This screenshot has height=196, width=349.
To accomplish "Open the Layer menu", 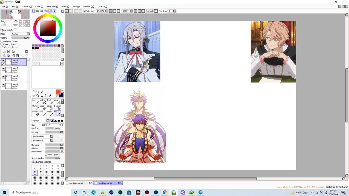I will point(39,6).
